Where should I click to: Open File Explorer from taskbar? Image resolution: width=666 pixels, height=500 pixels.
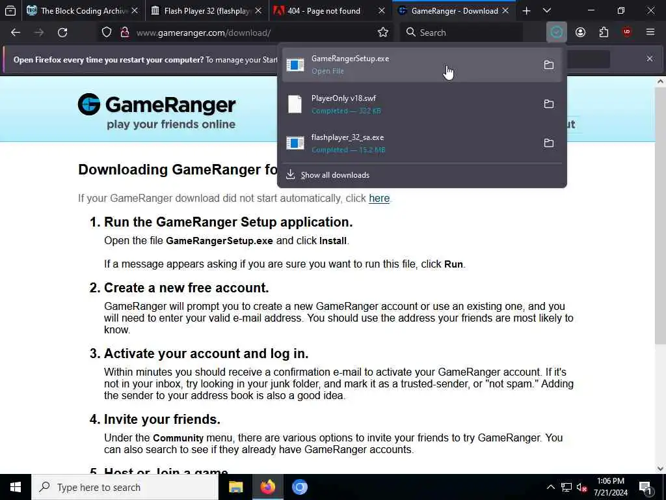(235, 487)
